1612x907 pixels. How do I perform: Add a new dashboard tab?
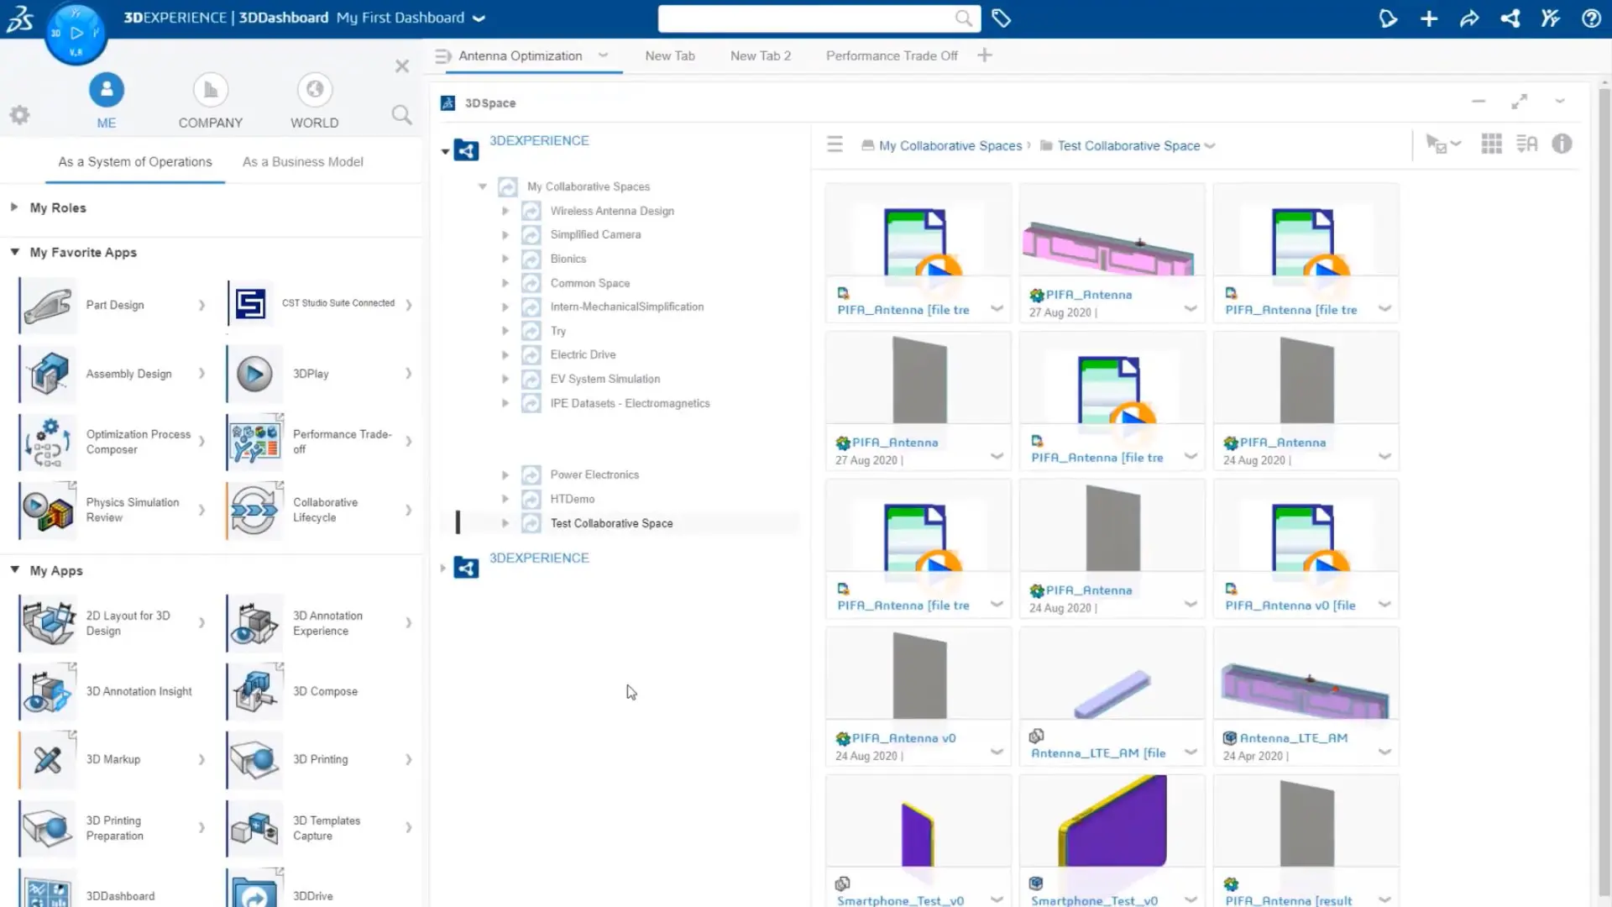(x=985, y=55)
